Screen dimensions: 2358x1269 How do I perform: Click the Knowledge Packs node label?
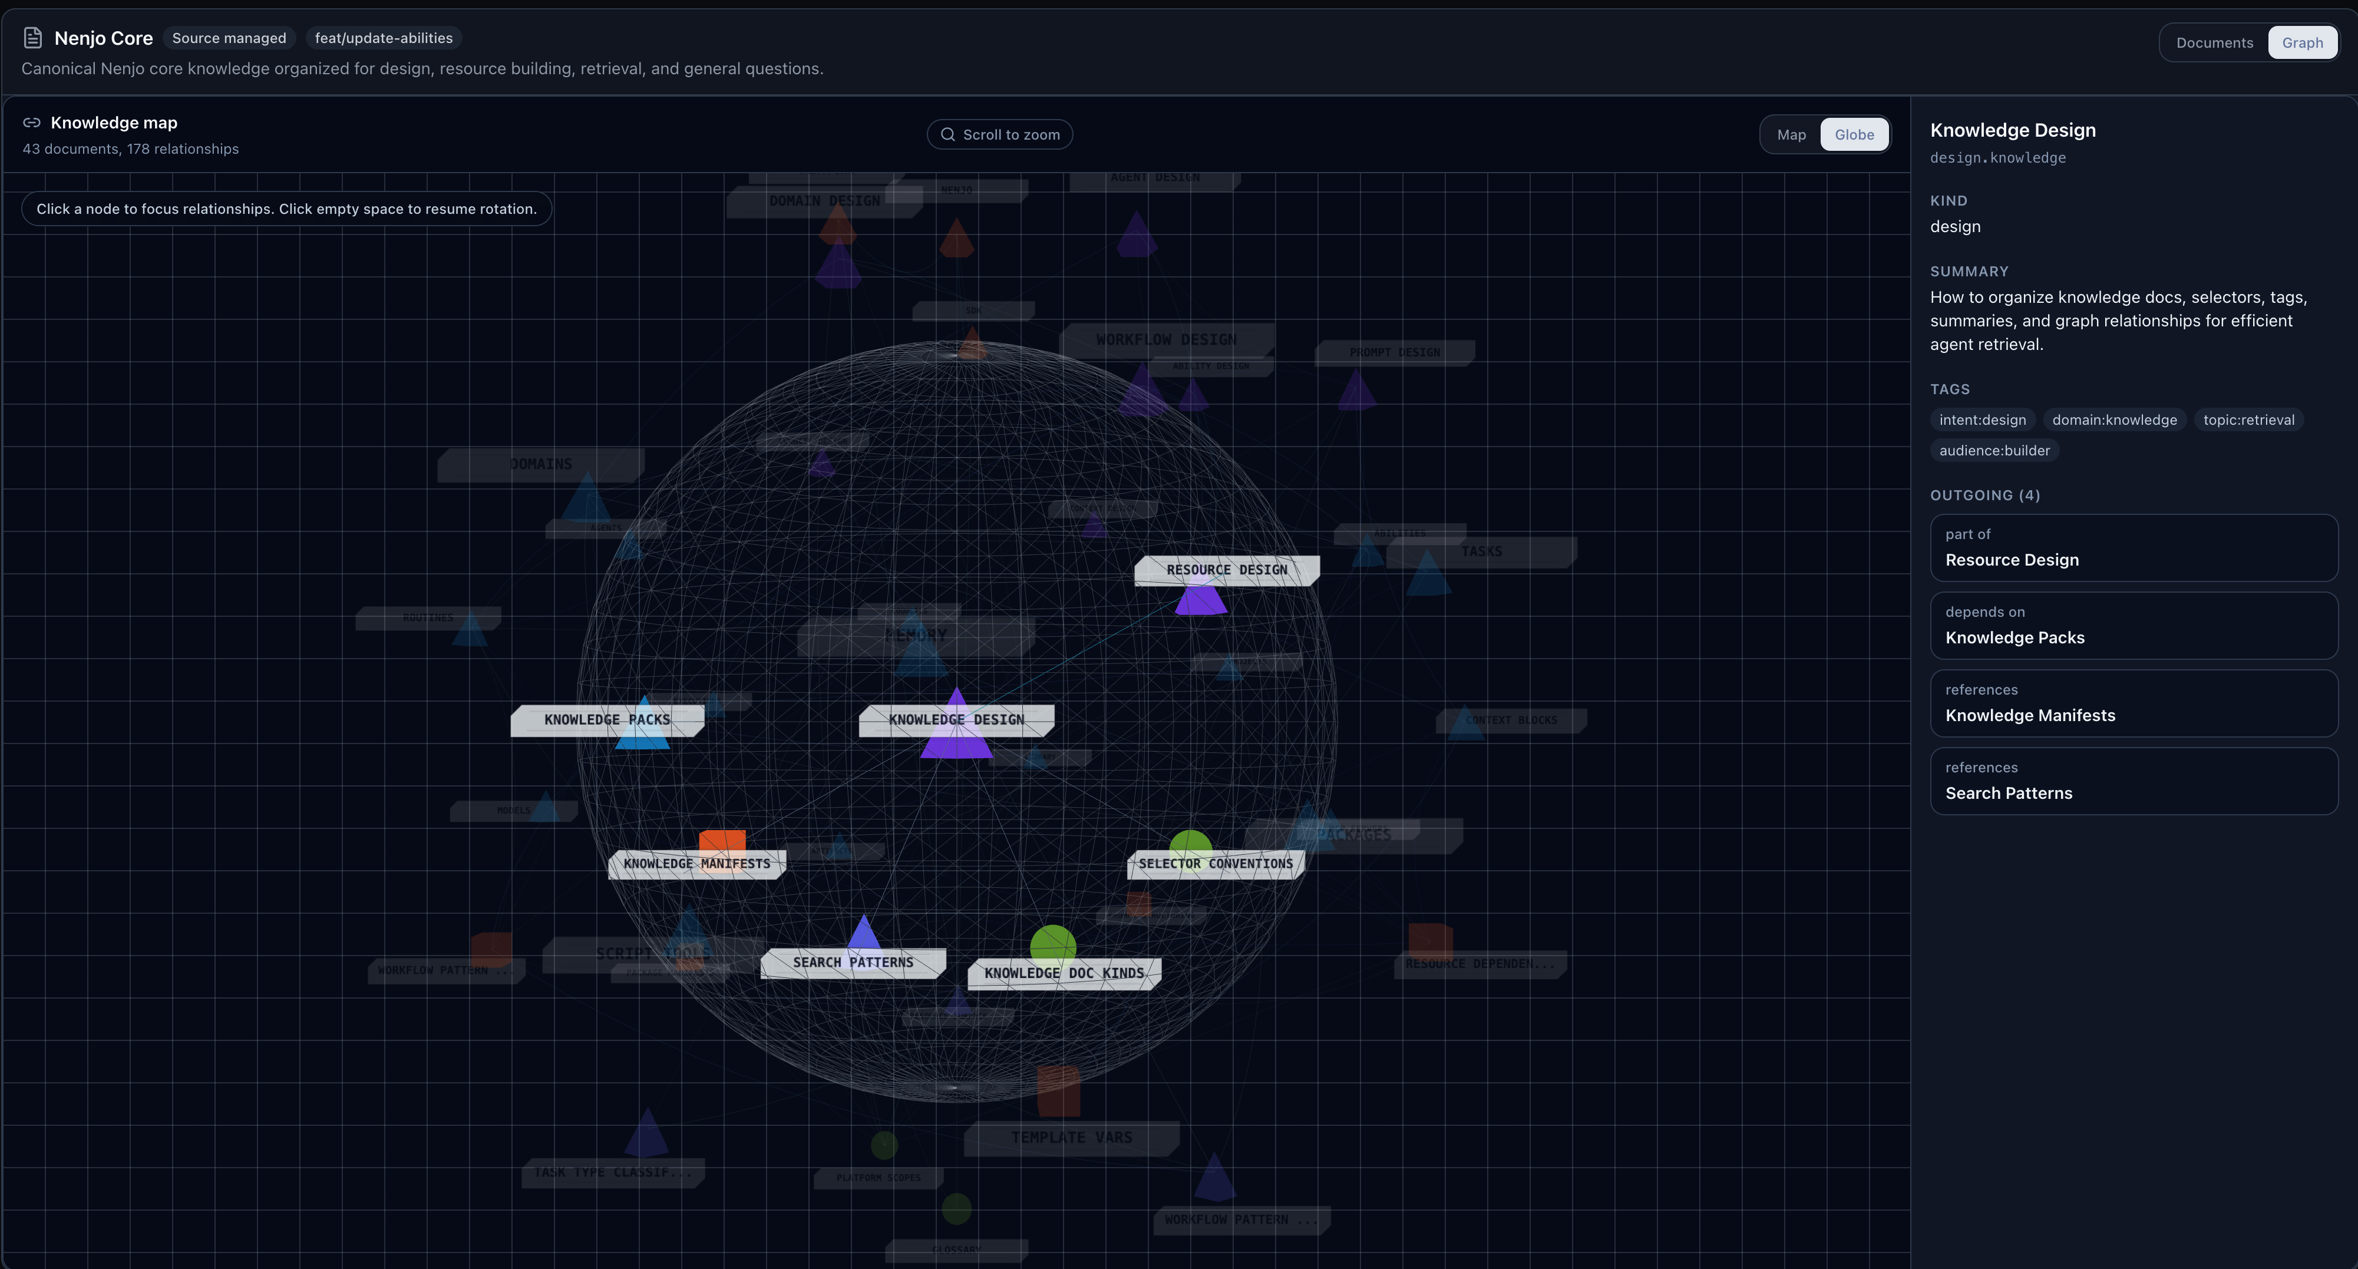(x=607, y=721)
